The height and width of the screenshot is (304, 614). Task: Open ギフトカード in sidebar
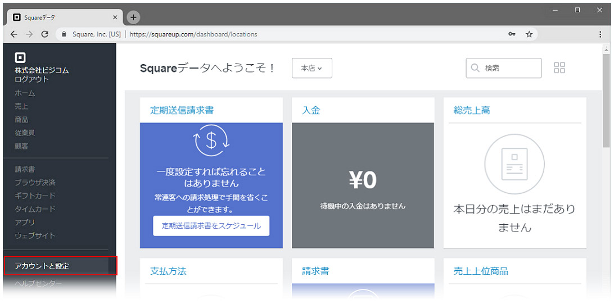point(35,196)
